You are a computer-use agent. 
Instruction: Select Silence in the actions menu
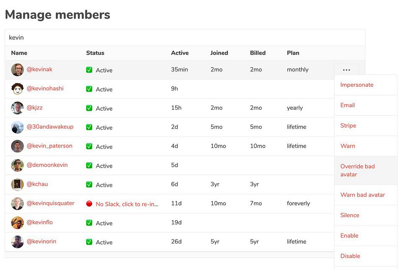point(350,215)
